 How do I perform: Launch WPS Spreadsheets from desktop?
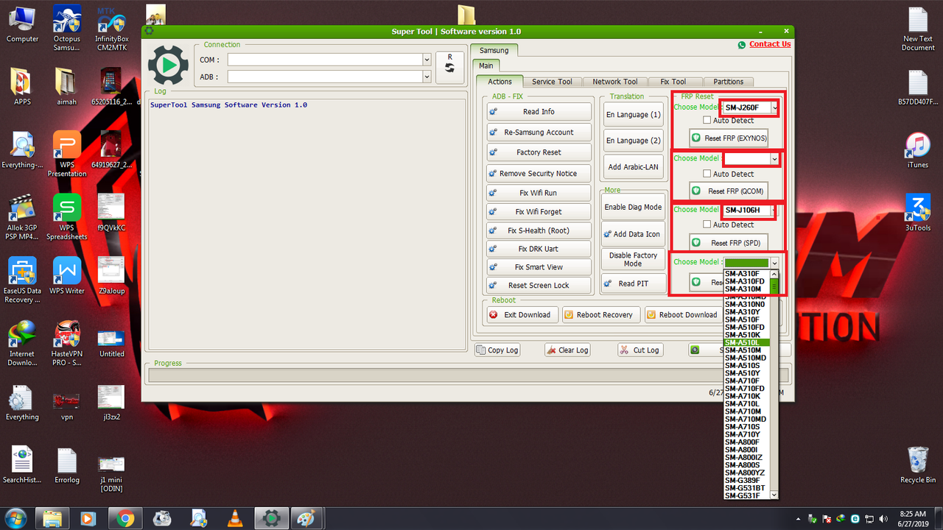click(x=67, y=217)
